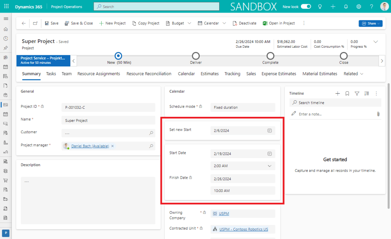Click the back arrow in command bar

coord(24,23)
